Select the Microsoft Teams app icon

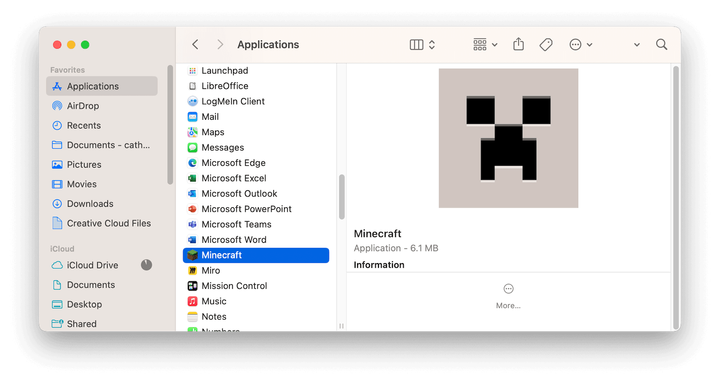[x=193, y=224]
